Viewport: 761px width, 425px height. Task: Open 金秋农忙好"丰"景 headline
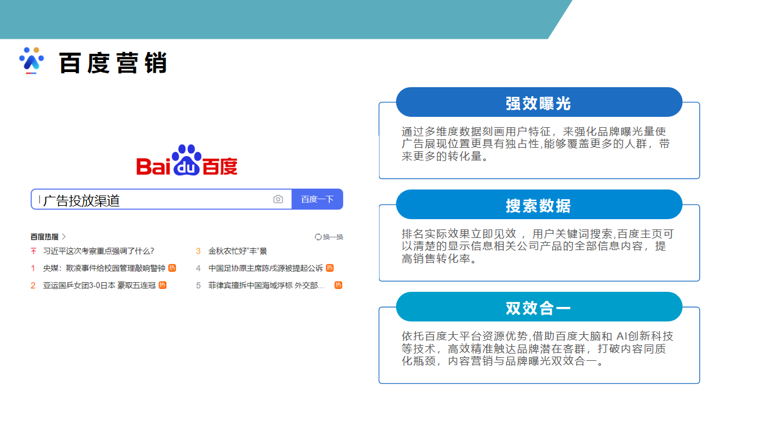pos(238,251)
